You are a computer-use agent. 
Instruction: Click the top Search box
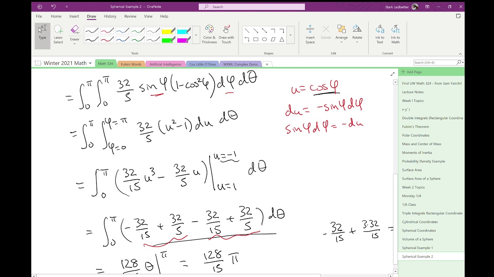click(252, 7)
